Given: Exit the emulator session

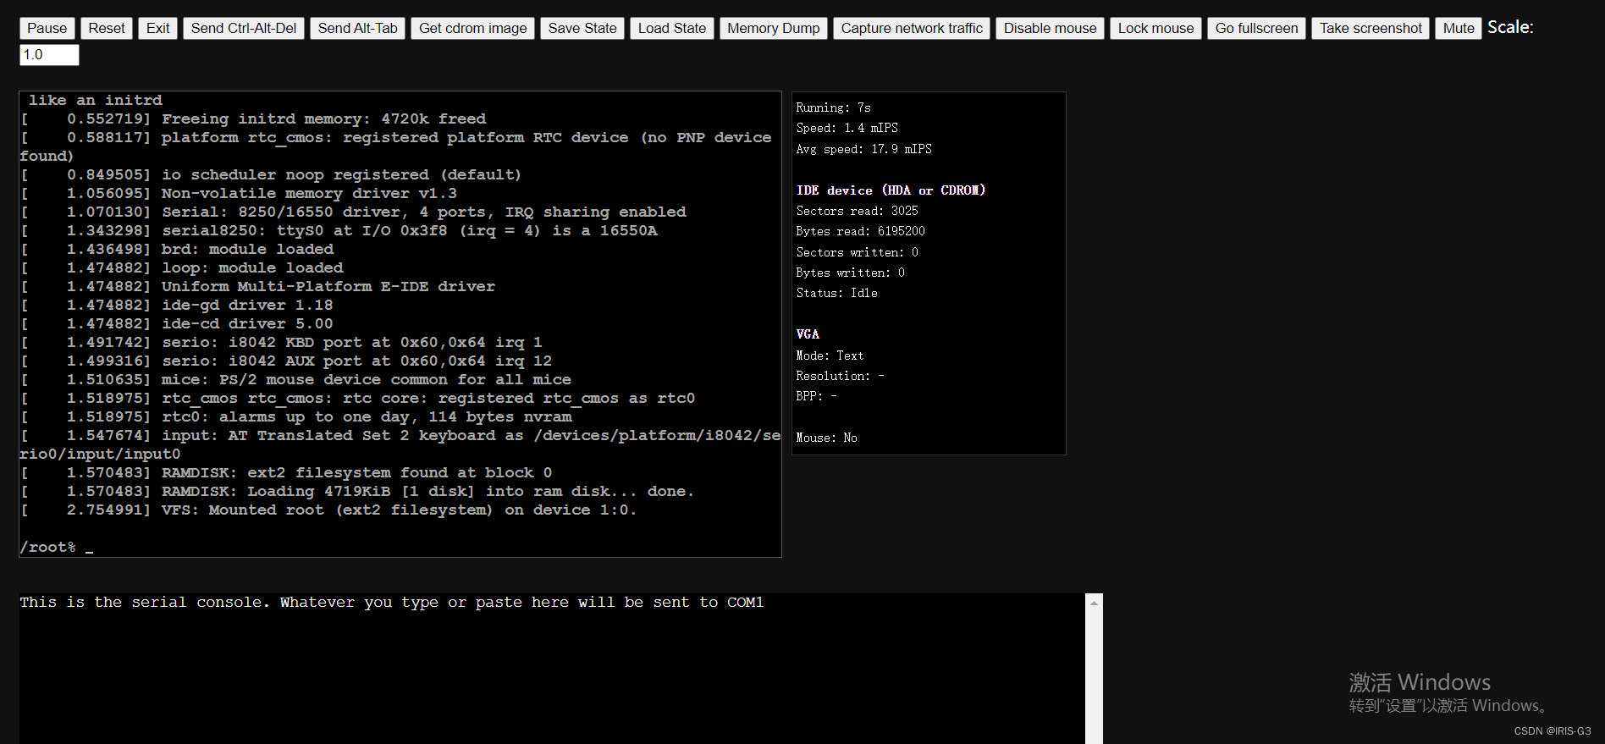Looking at the screenshot, I should point(157,28).
